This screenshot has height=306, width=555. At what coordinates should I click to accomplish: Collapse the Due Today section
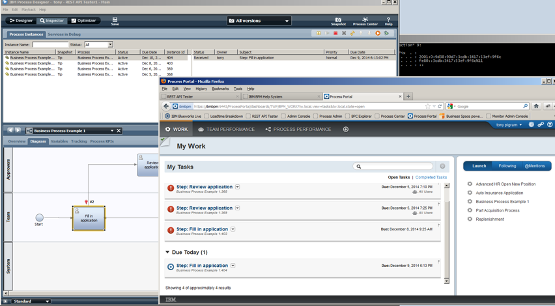click(167, 252)
